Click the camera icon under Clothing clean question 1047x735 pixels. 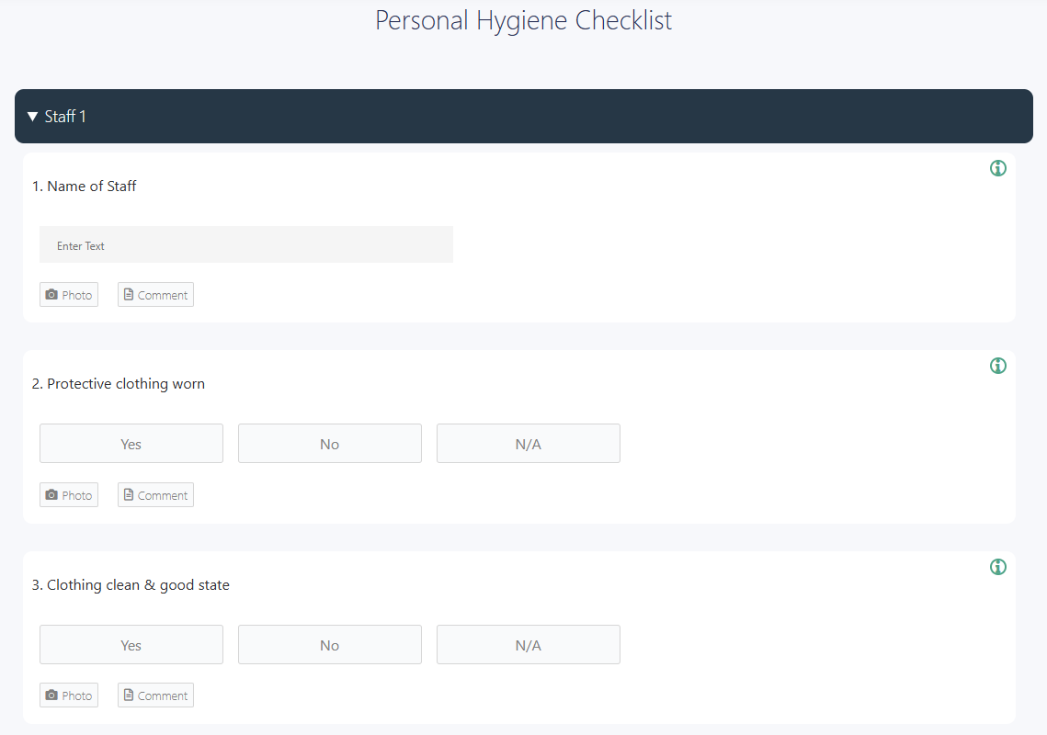pos(52,695)
